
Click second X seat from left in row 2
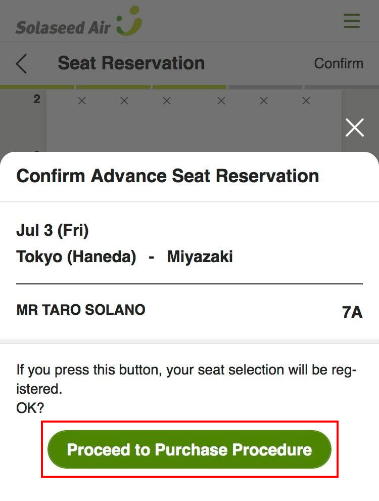124,101
